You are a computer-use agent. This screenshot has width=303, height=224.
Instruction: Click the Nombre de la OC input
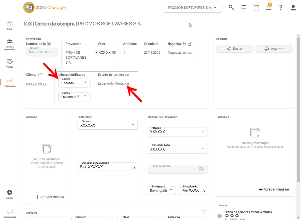42,52
